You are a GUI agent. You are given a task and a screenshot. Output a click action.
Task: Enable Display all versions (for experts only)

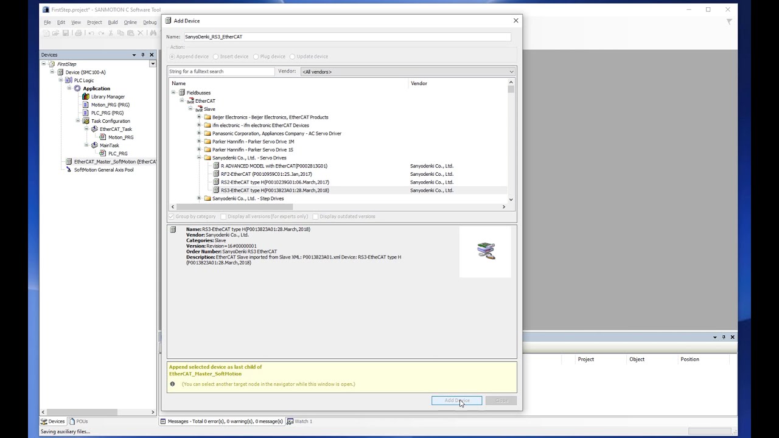[x=223, y=217]
